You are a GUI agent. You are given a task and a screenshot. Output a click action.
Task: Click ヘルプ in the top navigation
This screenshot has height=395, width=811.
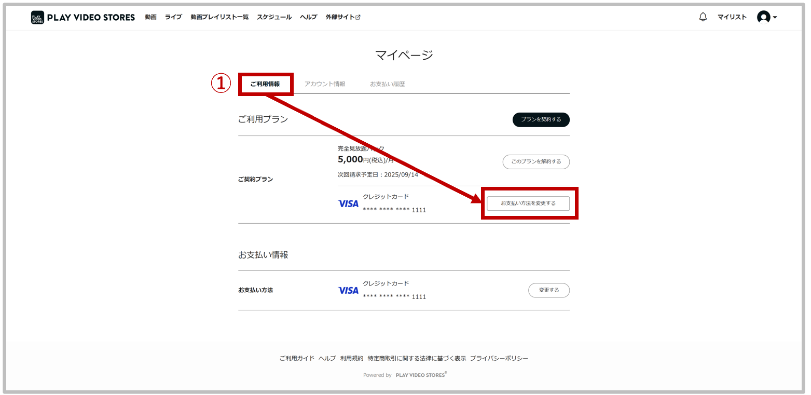pos(308,17)
